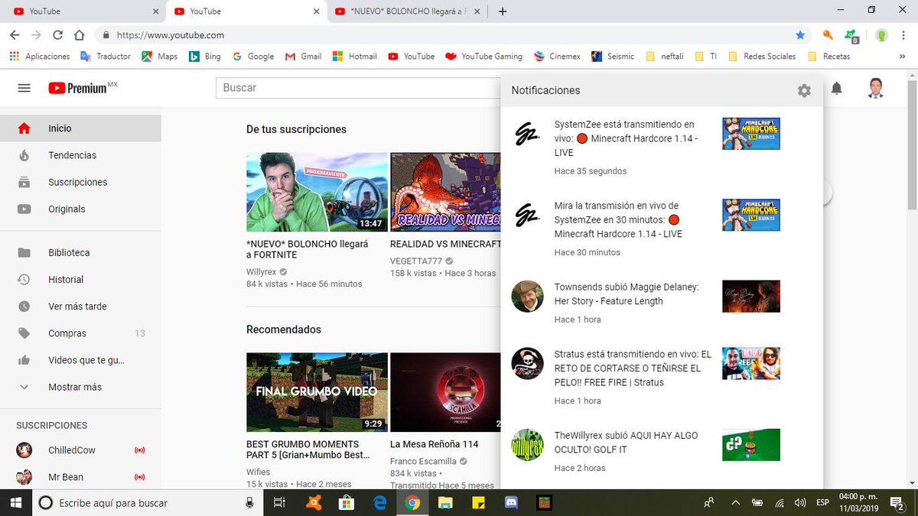The width and height of the screenshot is (918, 516).
Task: Open the YouTube Gaming bookmark
Action: (x=483, y=57)
